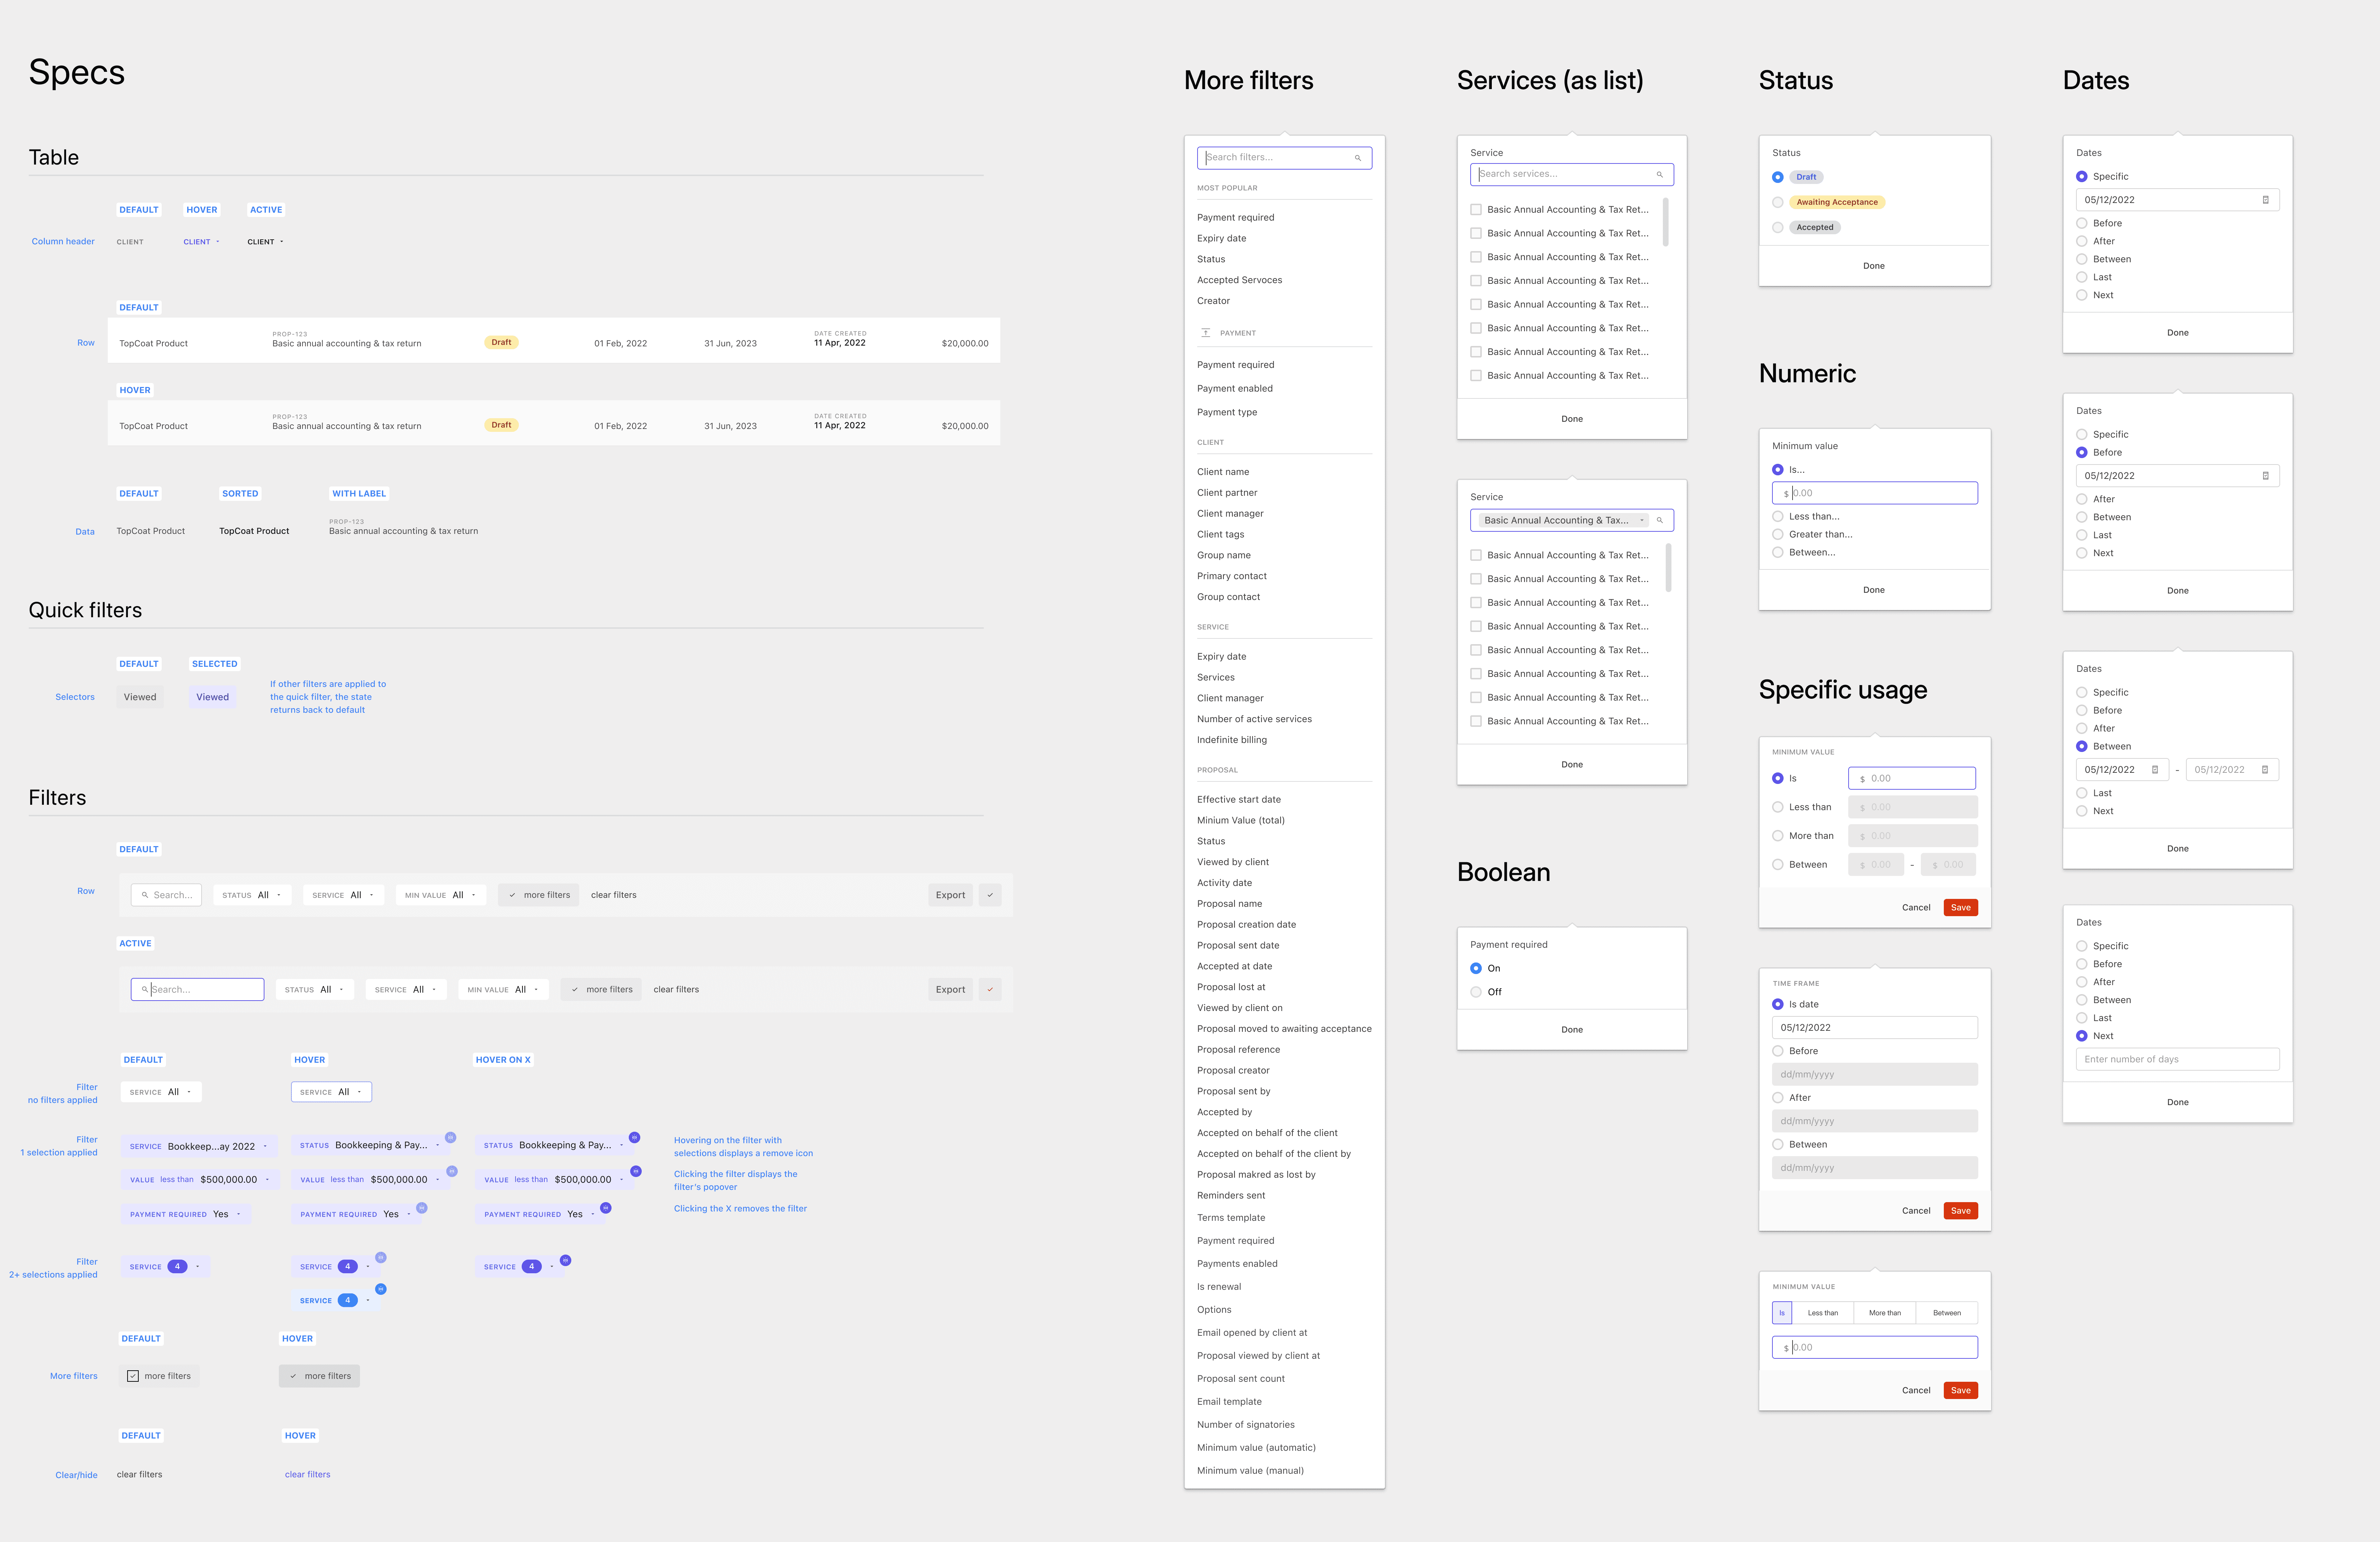
Task: Click the checkbox icon in default more filters button
Action: [x=133, y=1376]
